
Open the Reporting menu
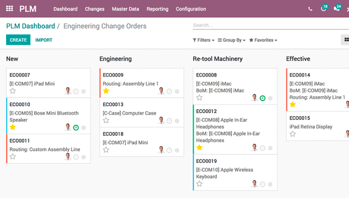click(x=157, y=9)
